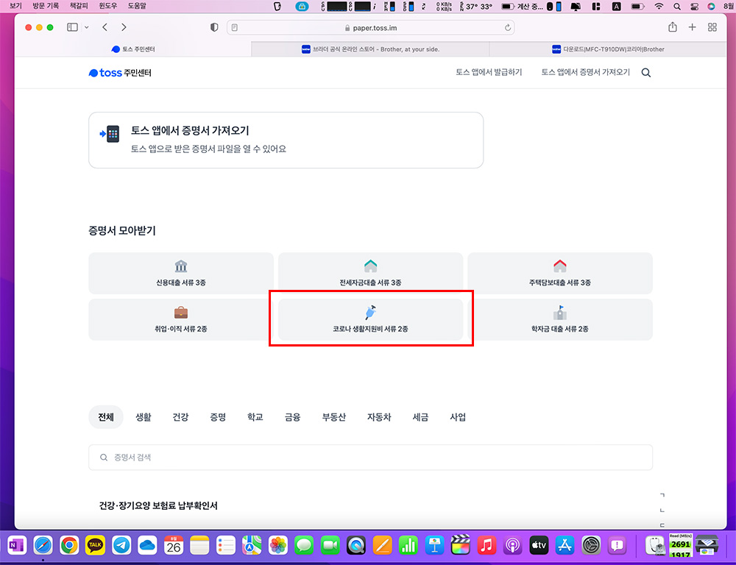
Task: Switch to the 브라더 공식 온라인 스토어 tab
Action: [x=370, y=49]
